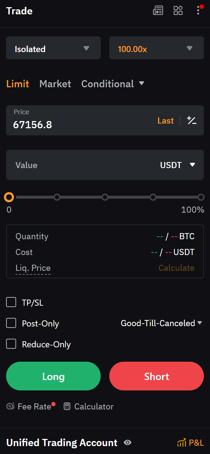This screenshot has width=210, height=454.
Task: Click the price increment adjuster icon beside Last
Action: (192, 120)
